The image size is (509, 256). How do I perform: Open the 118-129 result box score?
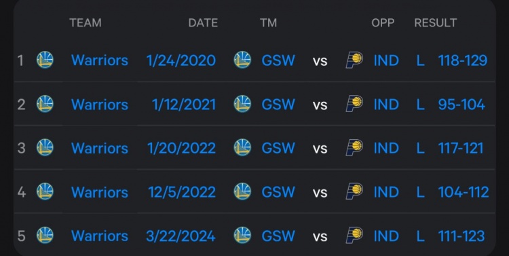[463, 60]
